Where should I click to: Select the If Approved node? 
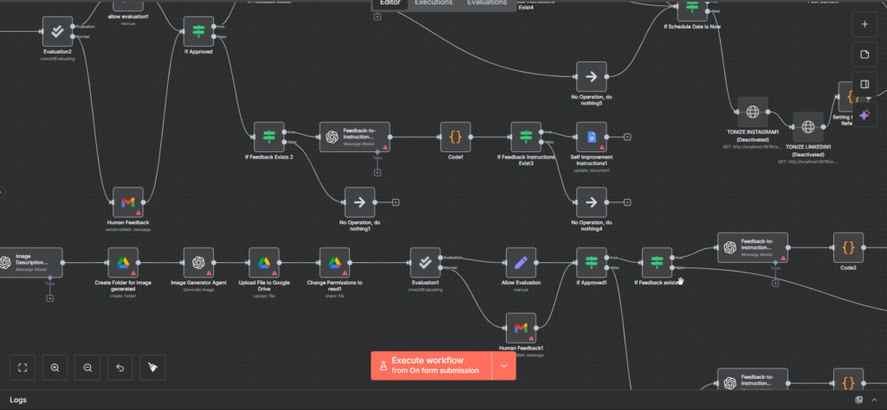coord(198,32)
